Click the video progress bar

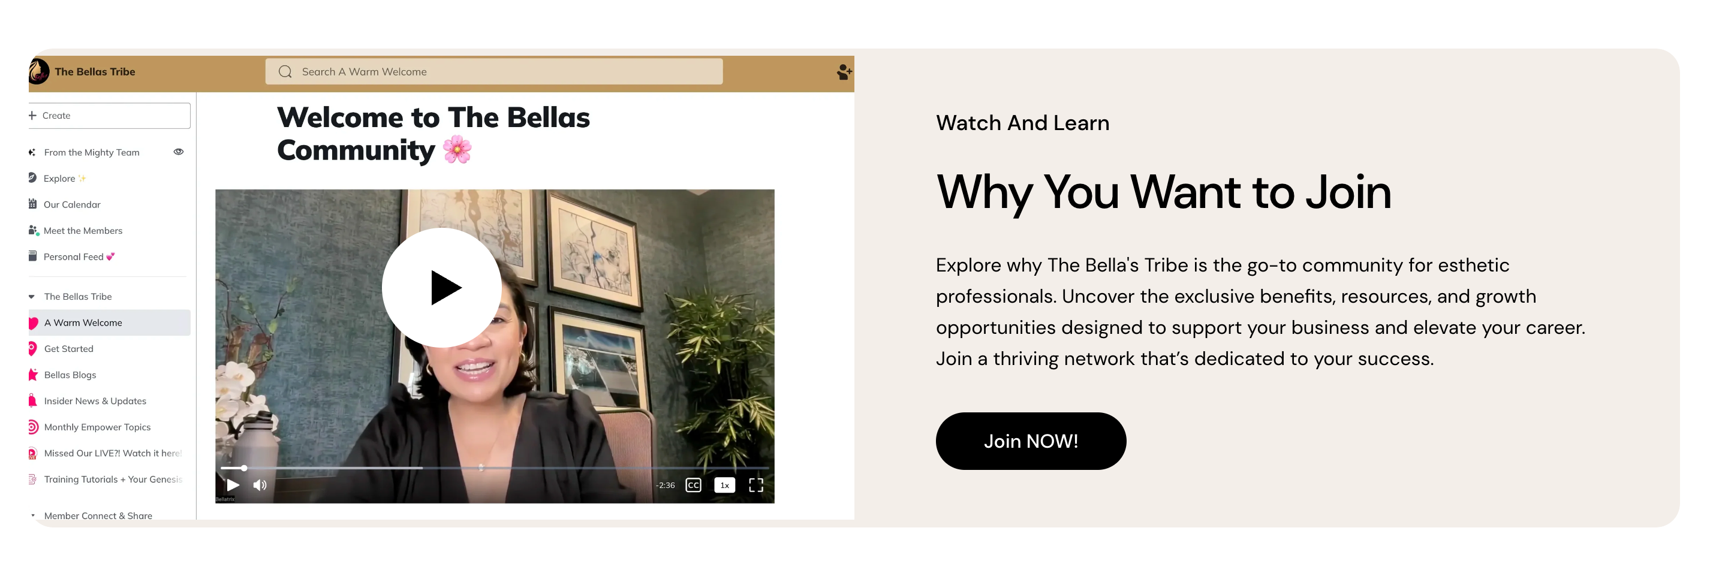[494, 468]
